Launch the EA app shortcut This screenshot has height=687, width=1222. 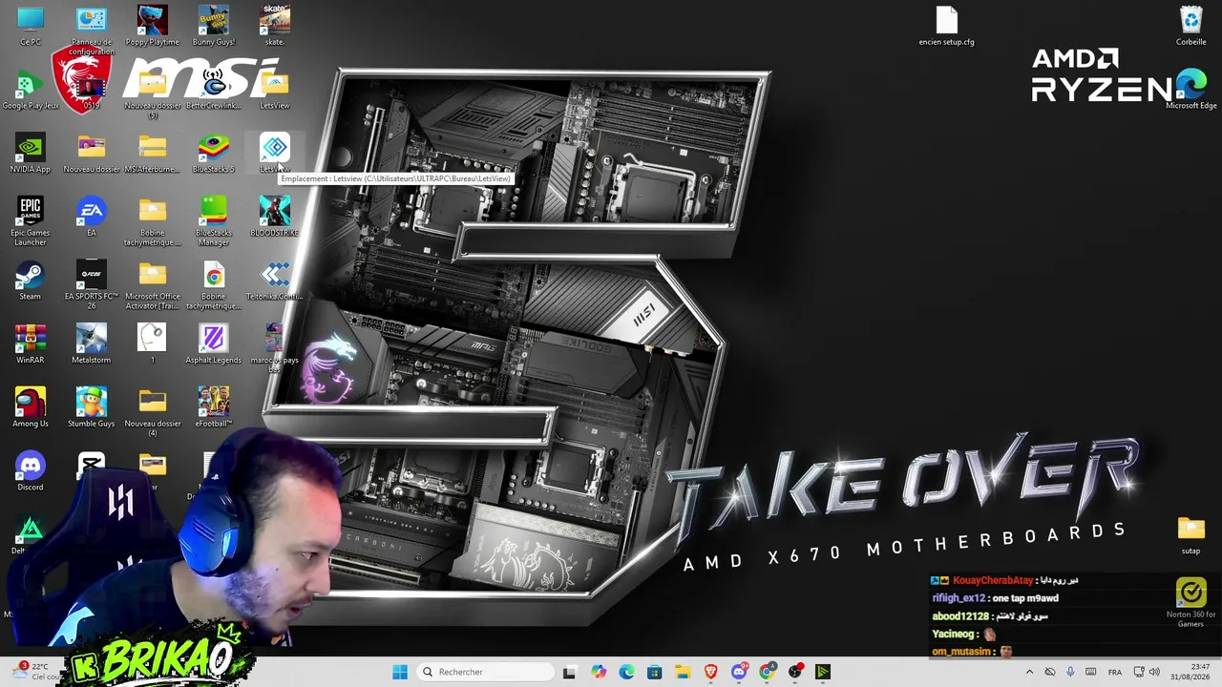click(x=92, y=217)
